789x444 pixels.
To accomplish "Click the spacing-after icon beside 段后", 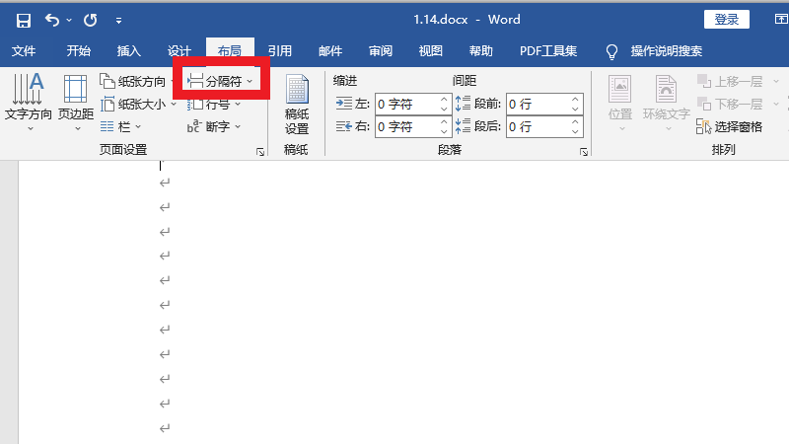I will click(463, 126).
